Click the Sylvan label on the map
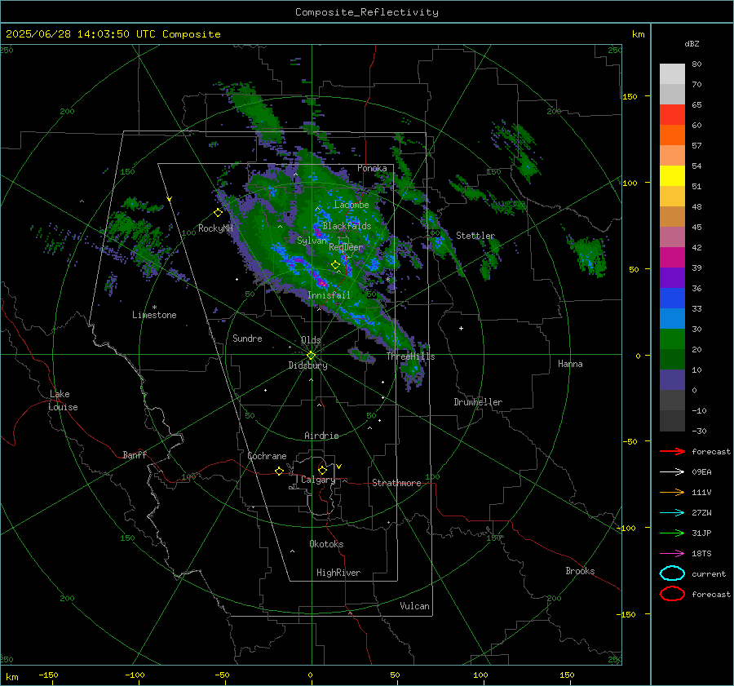Image resolution: width=734 pixels, height=686 pixels. 312,241
